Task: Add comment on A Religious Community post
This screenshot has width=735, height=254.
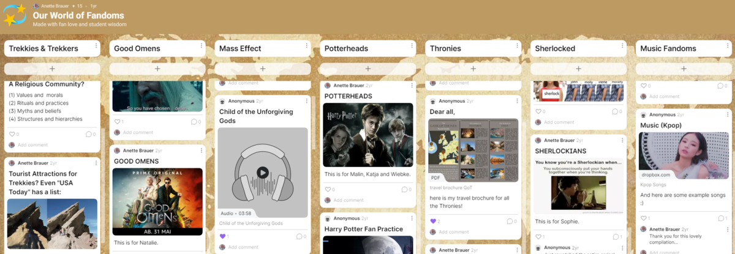Action: 32,145
